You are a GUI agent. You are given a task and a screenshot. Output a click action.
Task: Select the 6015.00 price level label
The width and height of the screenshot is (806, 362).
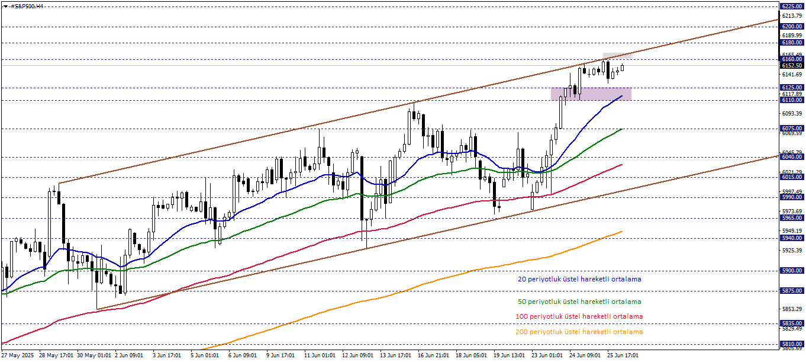click(x=792, y=177)
